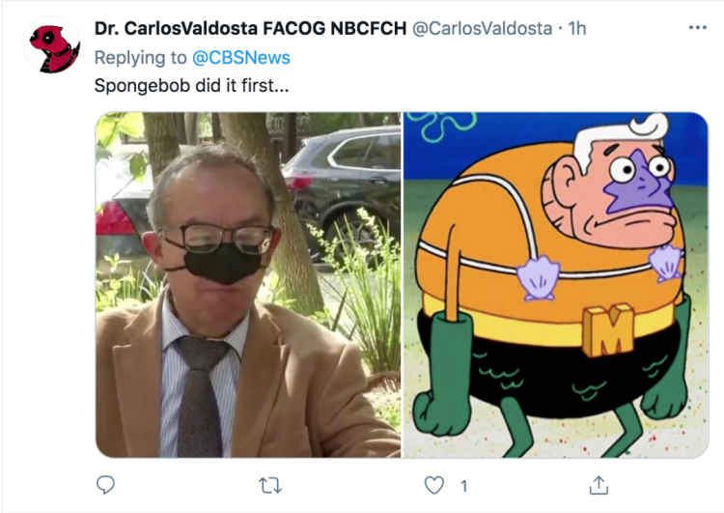
Task: Open the share menu icon
Action: click(599, 485)
